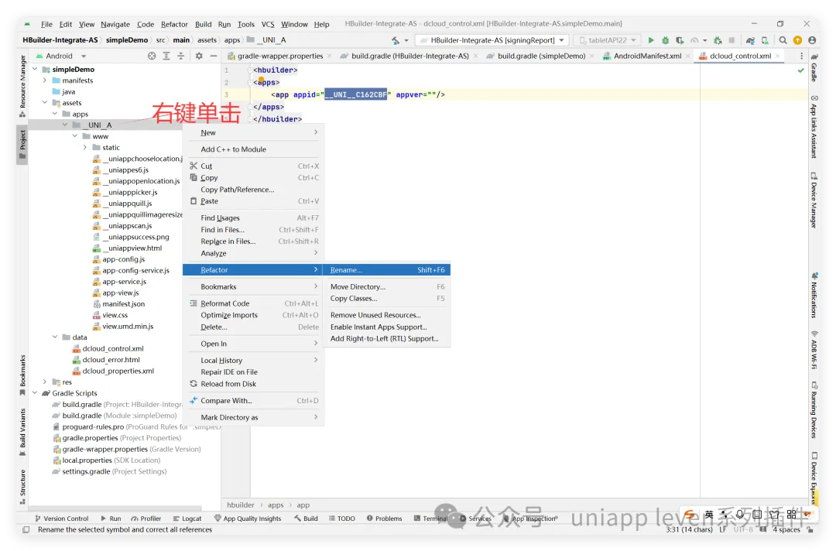Click the Make Project hammer icon
The height and width of the screenshot is (551, 836).
(x=395, y=40)
